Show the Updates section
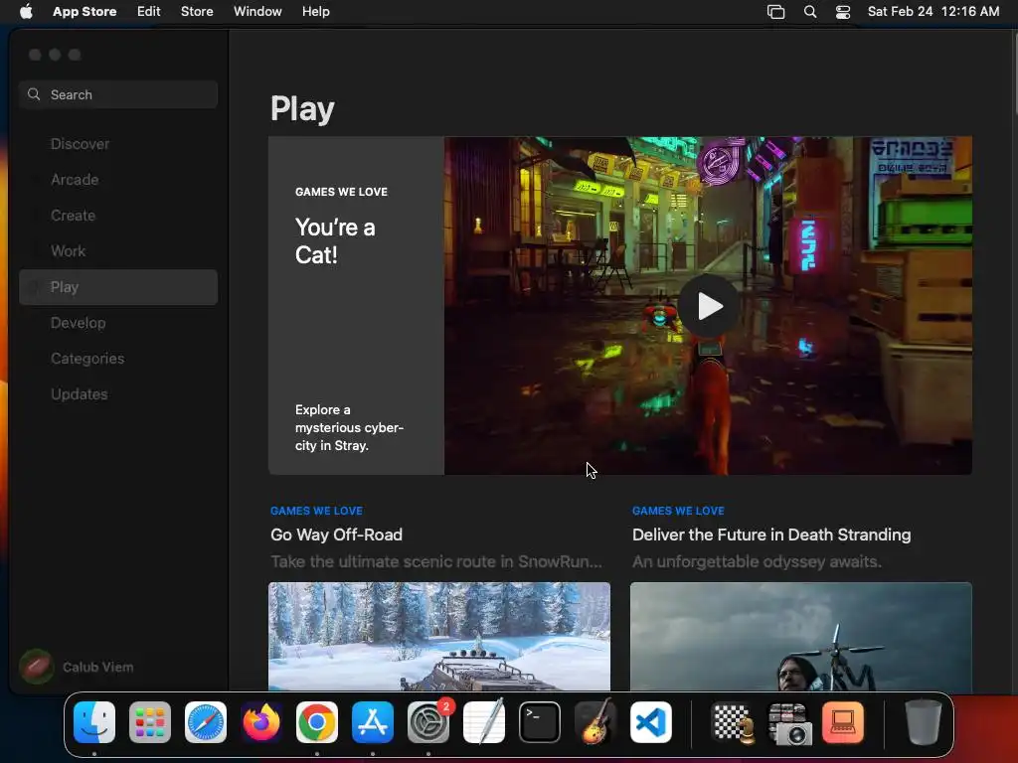This screenshot has height=763, width=1018. pyautogui.click(x=118, y=393)
